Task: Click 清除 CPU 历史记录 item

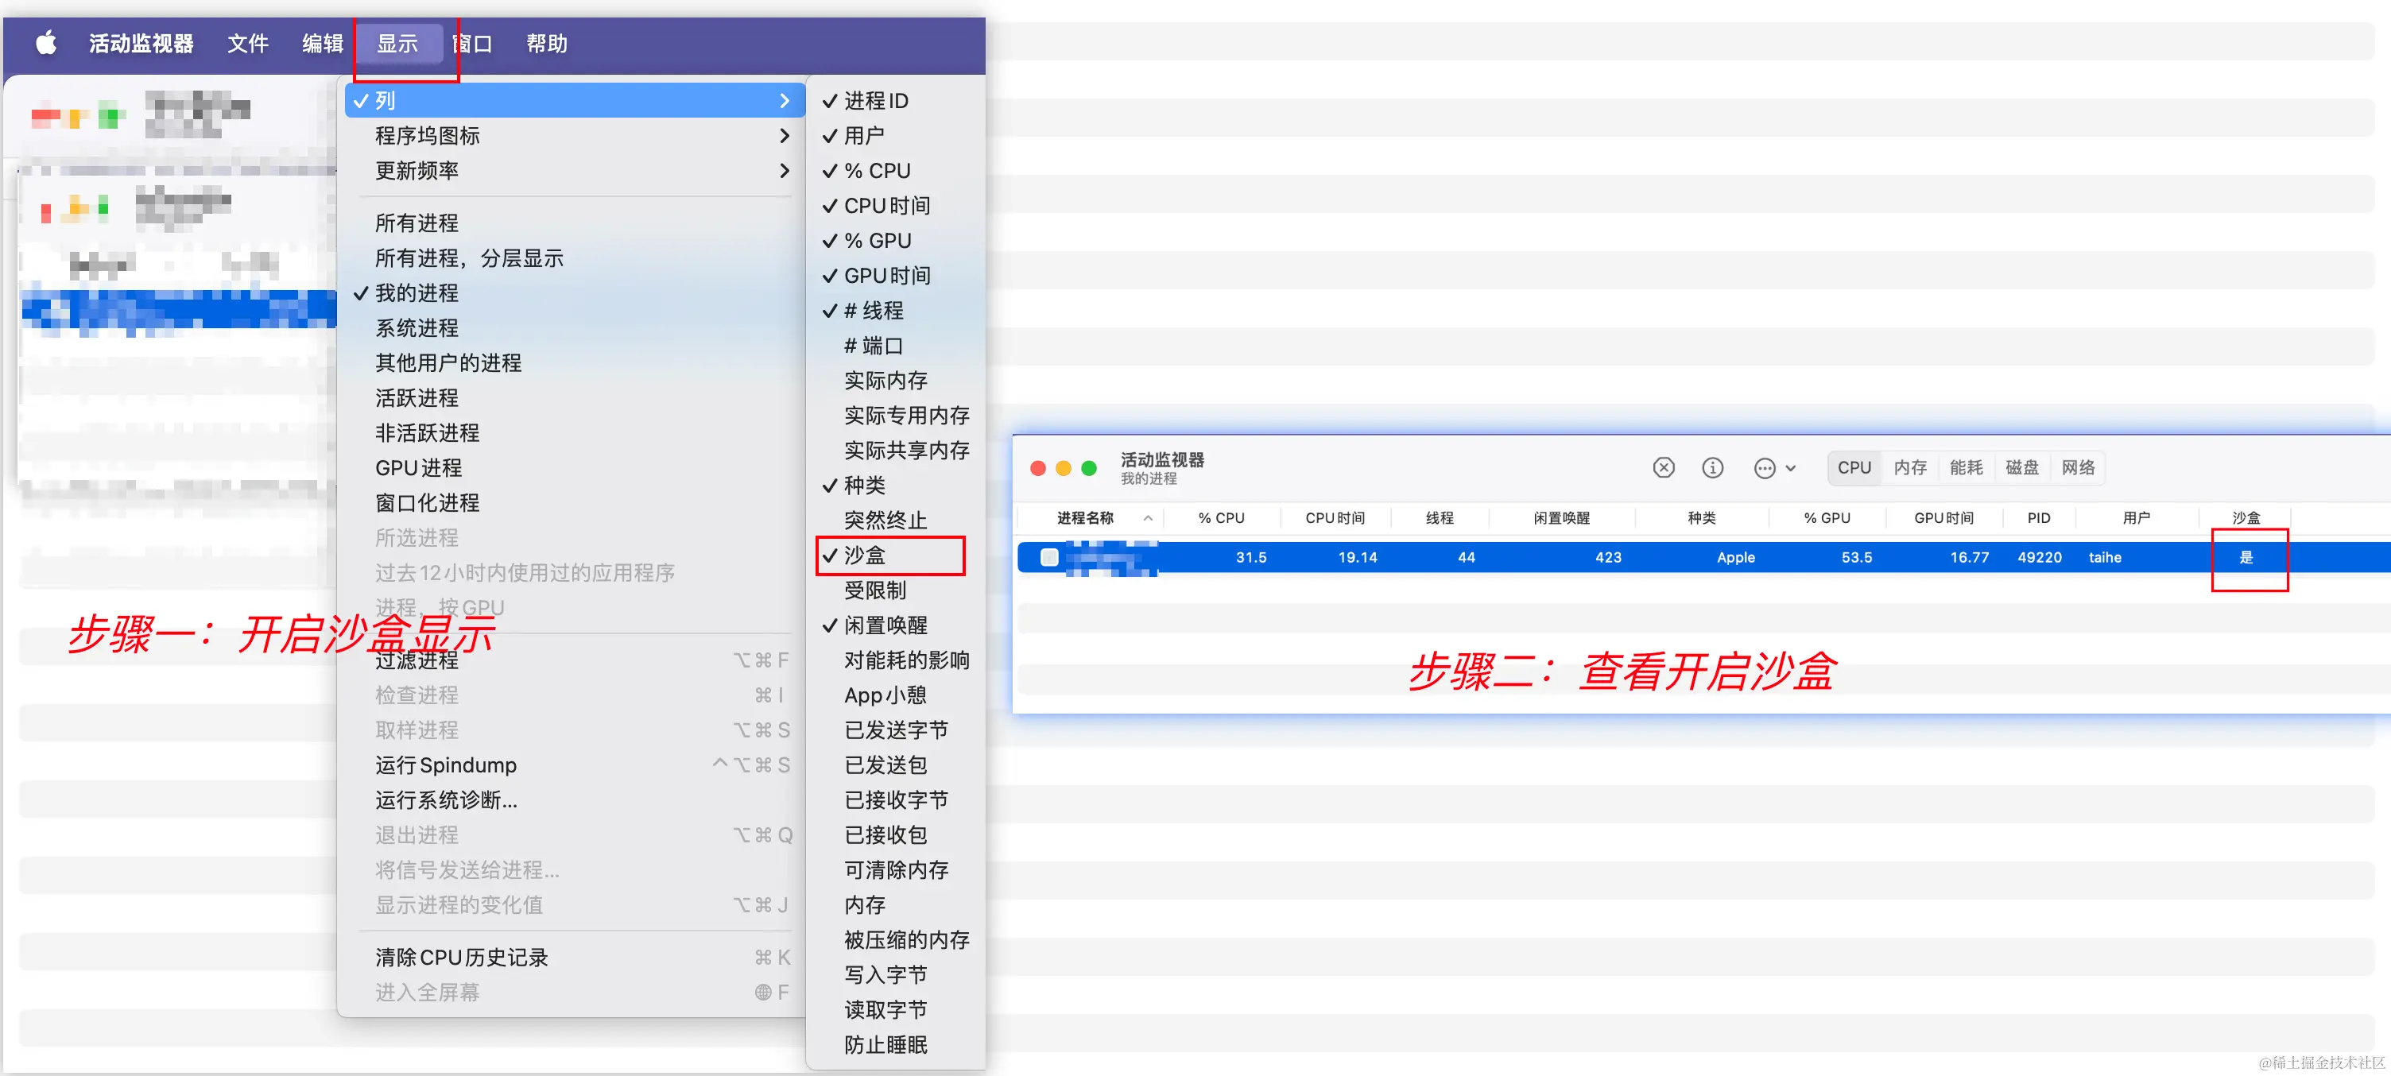Action: 461,958
